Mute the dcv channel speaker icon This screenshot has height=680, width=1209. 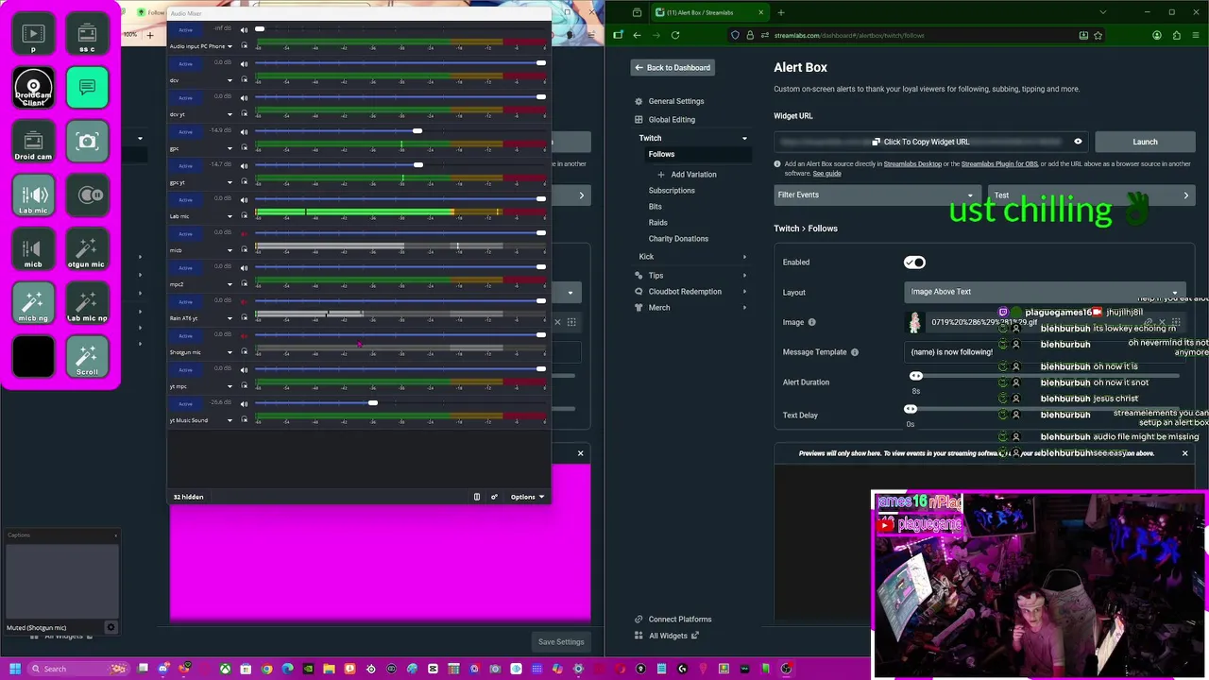[245, 63]
